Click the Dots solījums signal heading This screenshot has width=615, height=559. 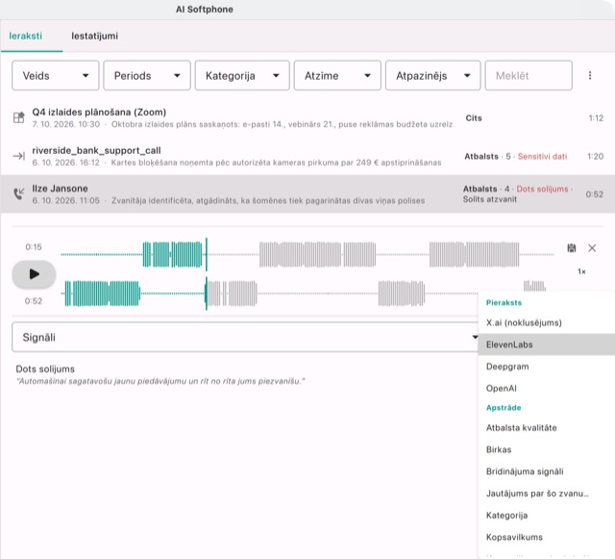pyautogui.click(x=45, y=368)
